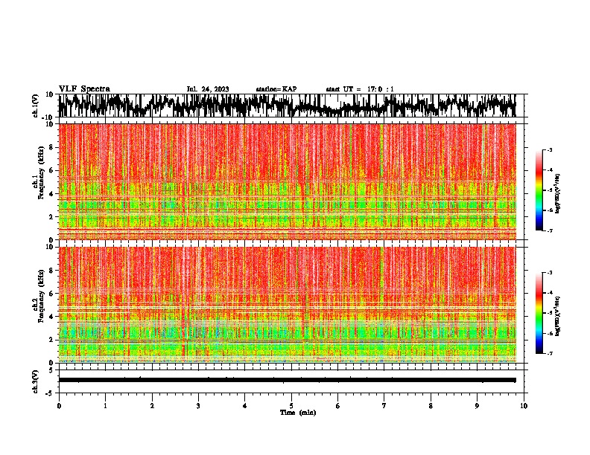This screenshot has height=455, width=590.
Task: Click time axis tick label "9"
Action: click(477, 406)
